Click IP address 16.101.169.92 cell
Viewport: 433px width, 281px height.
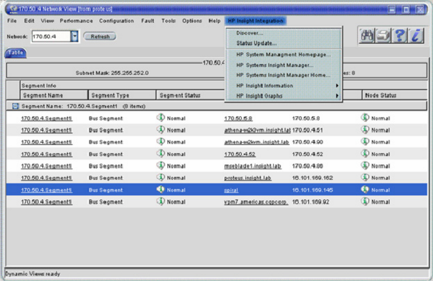(311, 202)
